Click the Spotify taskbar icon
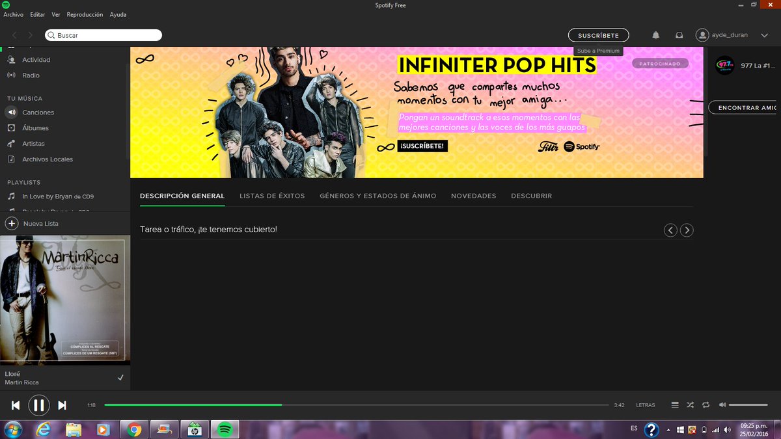The height and width of the screenshot is (439, 781). (225, 429)
